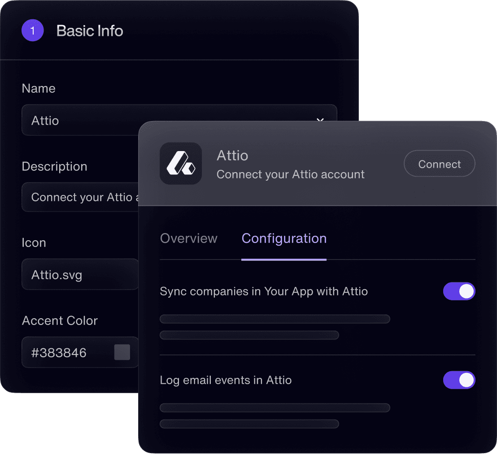Select the Attio.svg icon field
The height and width of the screenshot is (459, 497).
(x=80, y=274)
